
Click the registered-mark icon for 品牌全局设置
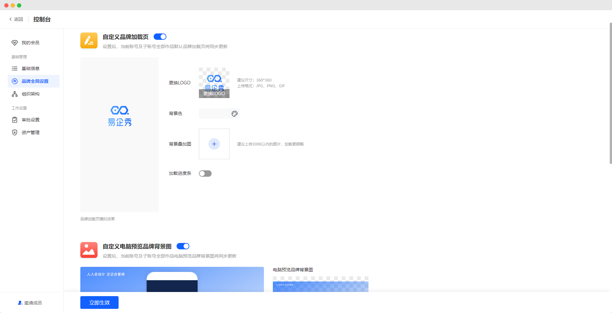(x=15, y=81)
